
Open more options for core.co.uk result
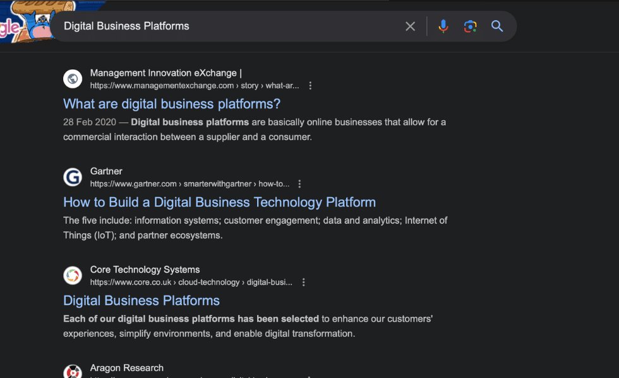pyautogui.click(x=304, y=282)
